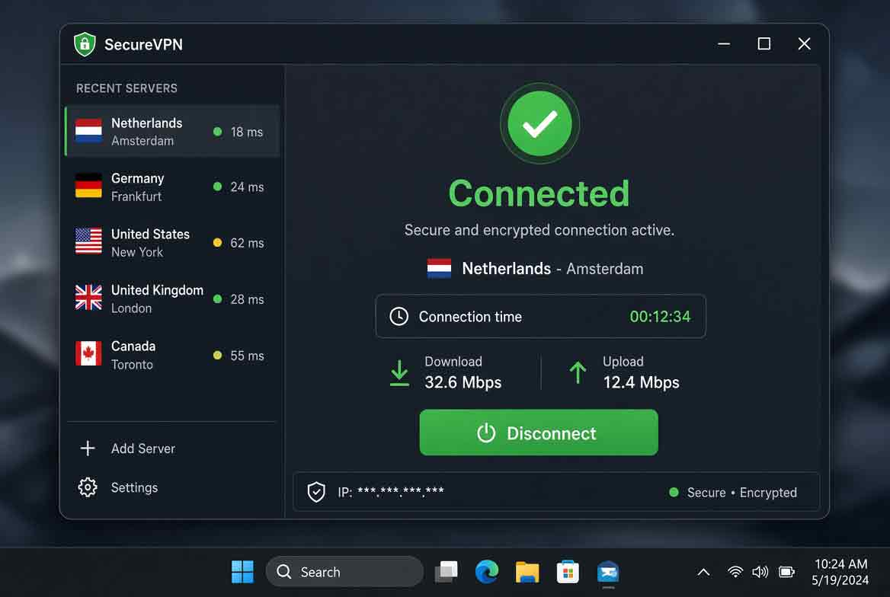The width and height of the screenshot is (890, 597).
Task: Click the 62 ms latency value
Action: click(247, 243)
